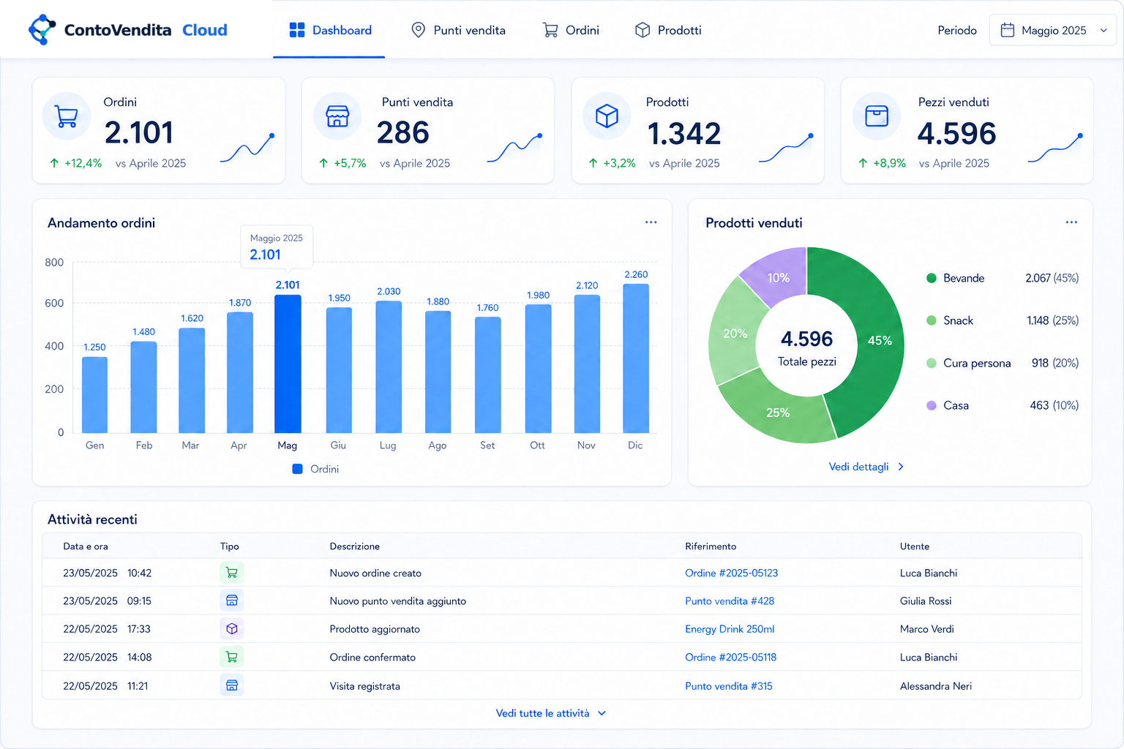This screenshot has height=749, width=1124.
Task: Click the storefront icon in Punti vendita card
Action: (x=337, y=116)
